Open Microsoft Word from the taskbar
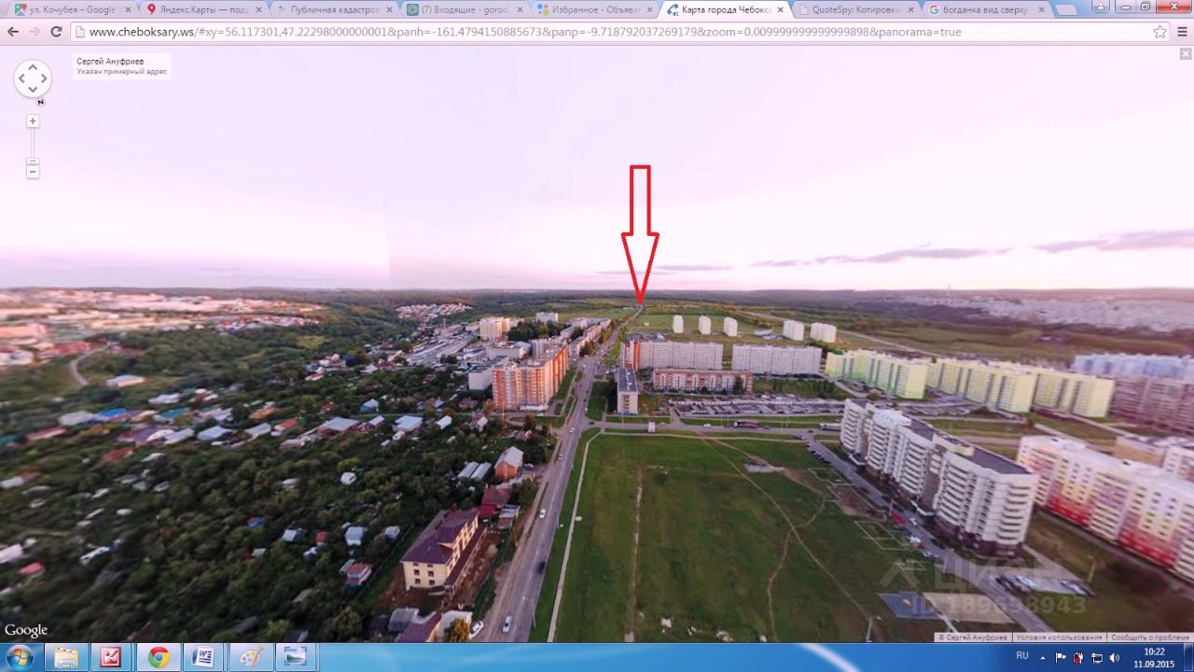This screenshot has width=1194, height=672. (x=203, y=657)
